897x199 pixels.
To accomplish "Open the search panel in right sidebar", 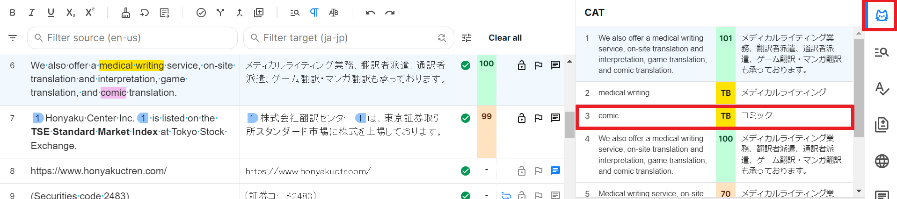I will point(882,52).
